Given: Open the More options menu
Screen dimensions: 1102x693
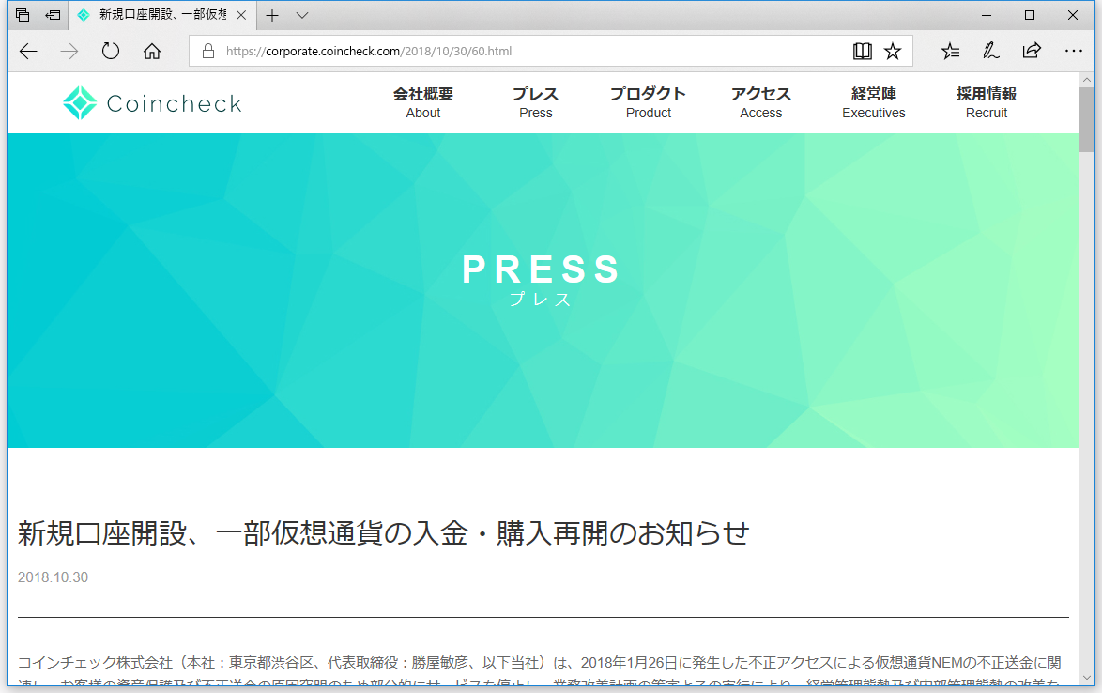Looking at the screenshot, I should 1073,51.
